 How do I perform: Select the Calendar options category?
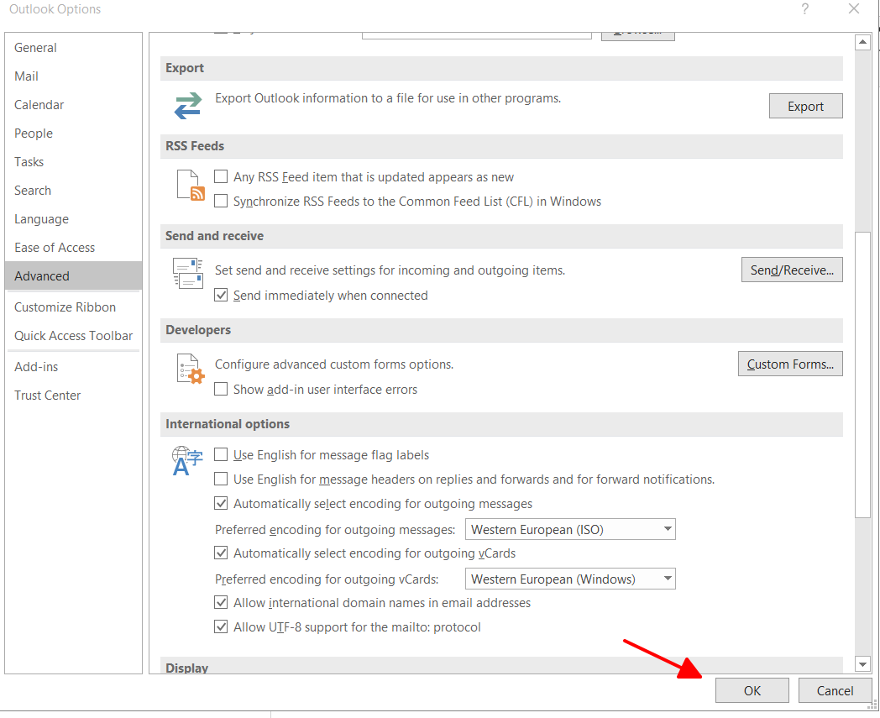[74, 105]
